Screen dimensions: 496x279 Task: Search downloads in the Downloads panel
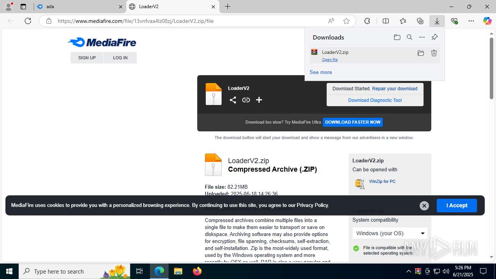pyautogui.click(x=410, y=37)
